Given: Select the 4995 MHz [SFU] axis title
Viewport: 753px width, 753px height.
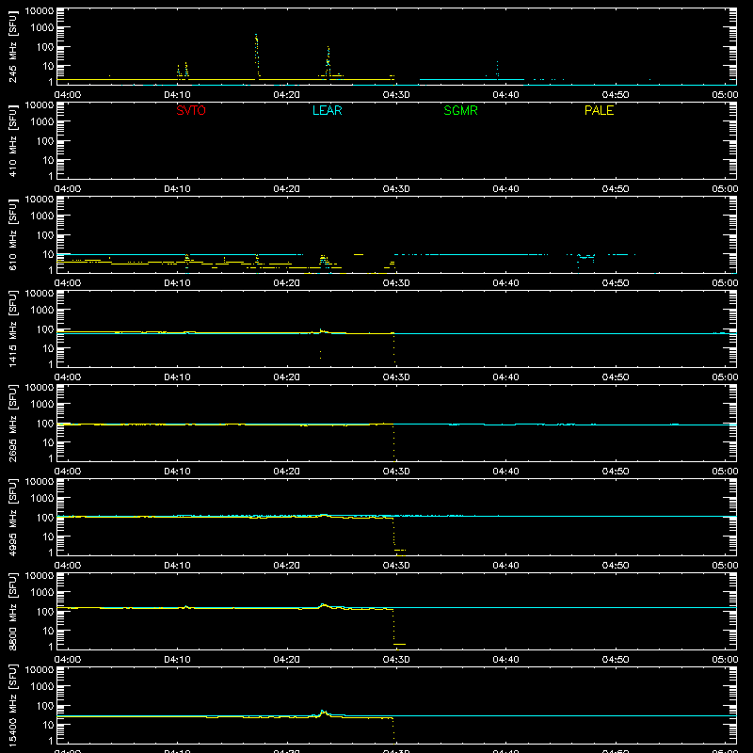Looking at the screenshot, I should tap(12, 517).
